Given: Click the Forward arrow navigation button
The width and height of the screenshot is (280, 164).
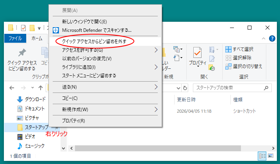Looking at the screenshot, I should point(23,88).
